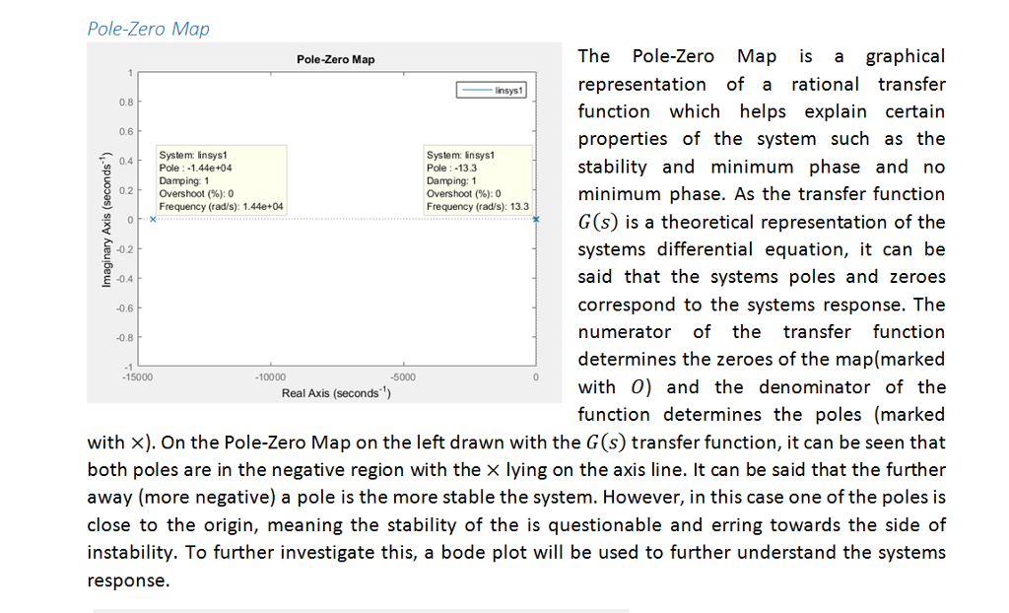
Task: Click the linsys1 legend box
Action: [x=490, y=89]
